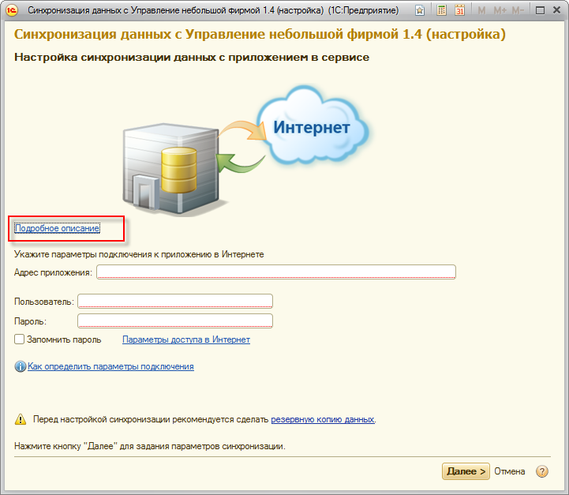Enable the Запомнить пароль checkbox
The width and height of the screenshot is (569, 495).
tap(19, 339)
